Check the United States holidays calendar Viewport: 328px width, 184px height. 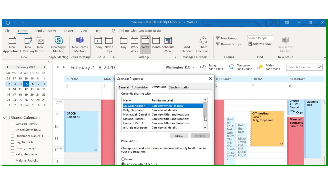tap(12, 130)
